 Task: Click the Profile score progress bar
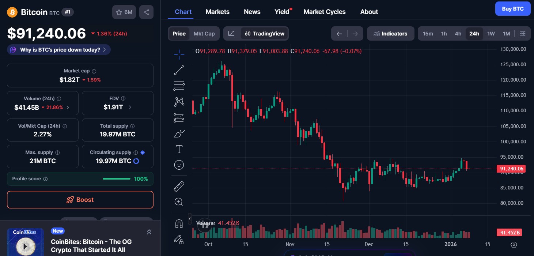tap(116, 179)
